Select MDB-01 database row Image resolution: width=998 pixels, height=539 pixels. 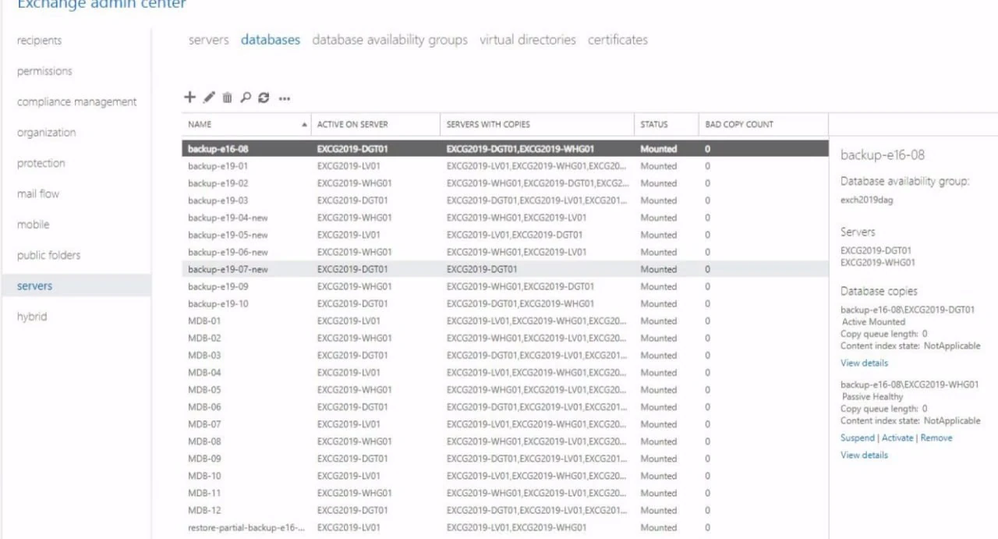[x=505, y=321]
